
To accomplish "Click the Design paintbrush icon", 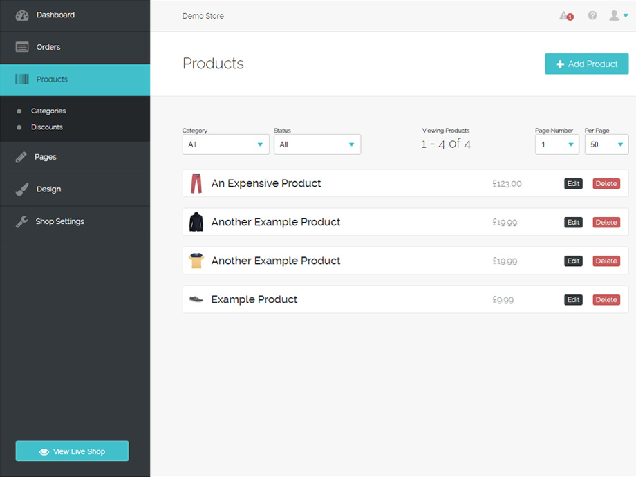I will (22, 189).
